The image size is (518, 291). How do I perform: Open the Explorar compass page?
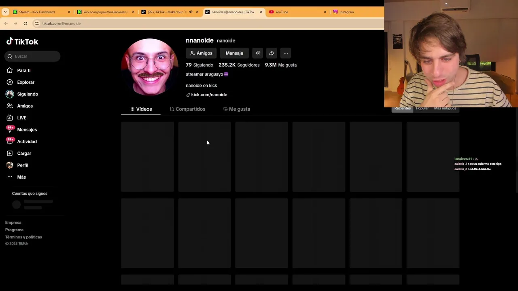tap(20, 82)
